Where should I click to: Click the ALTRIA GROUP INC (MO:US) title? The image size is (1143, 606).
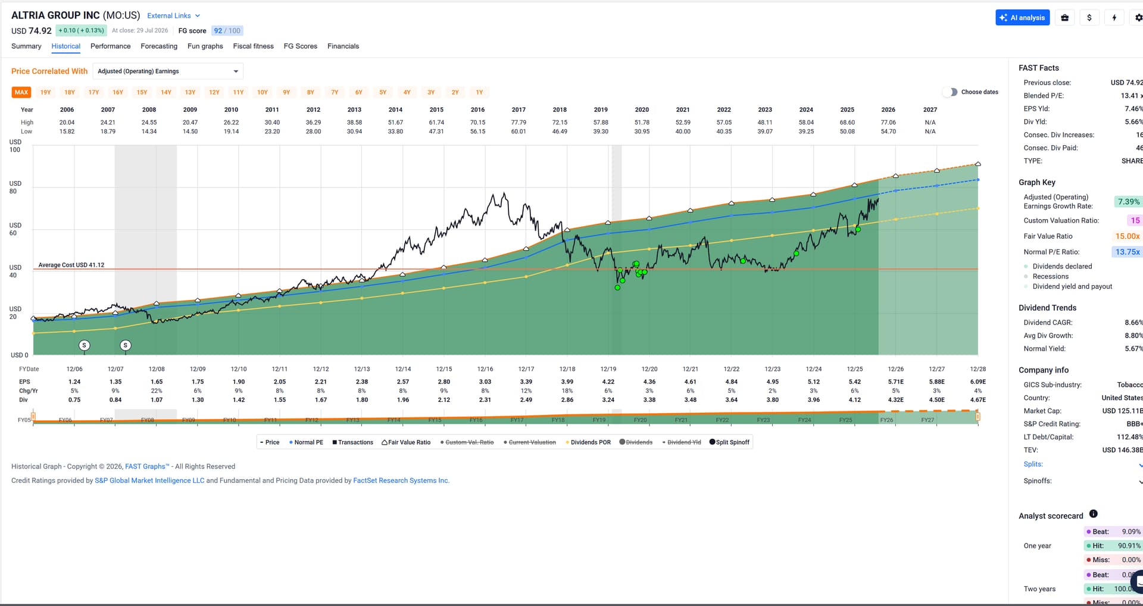tap(76, 15)
